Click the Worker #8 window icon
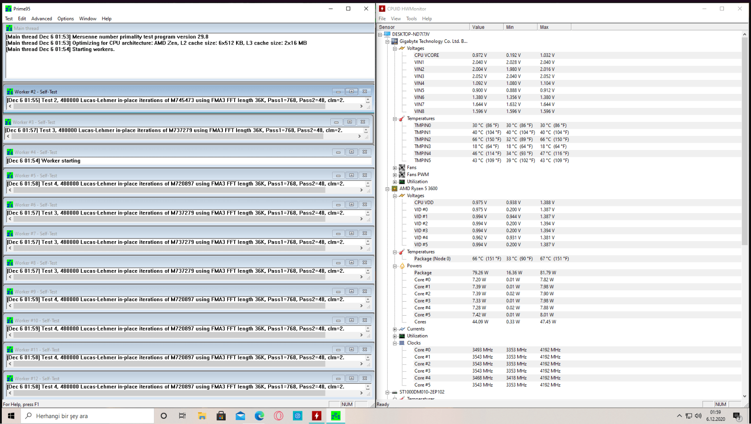The width and height of the screenshot is (751, 424). click(x=9, y=263)
